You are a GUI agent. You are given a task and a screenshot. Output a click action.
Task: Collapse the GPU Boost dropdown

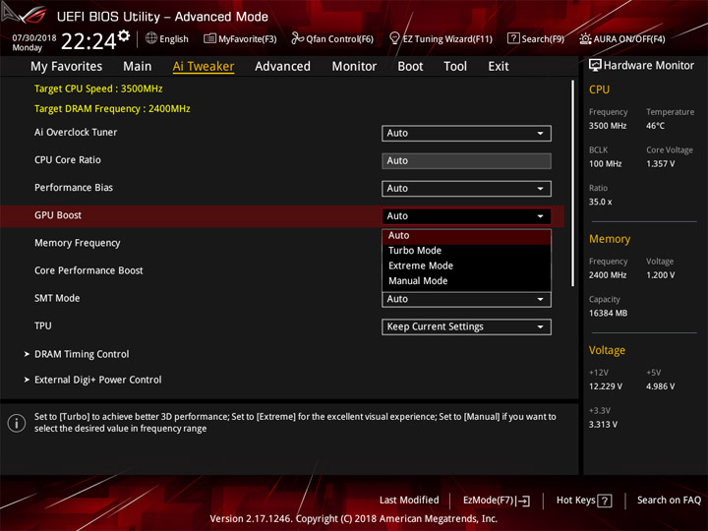[466, 215]
